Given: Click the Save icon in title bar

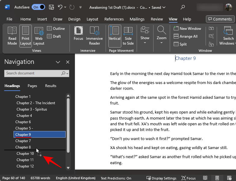Looking at the screenshot, I should 51,7.
